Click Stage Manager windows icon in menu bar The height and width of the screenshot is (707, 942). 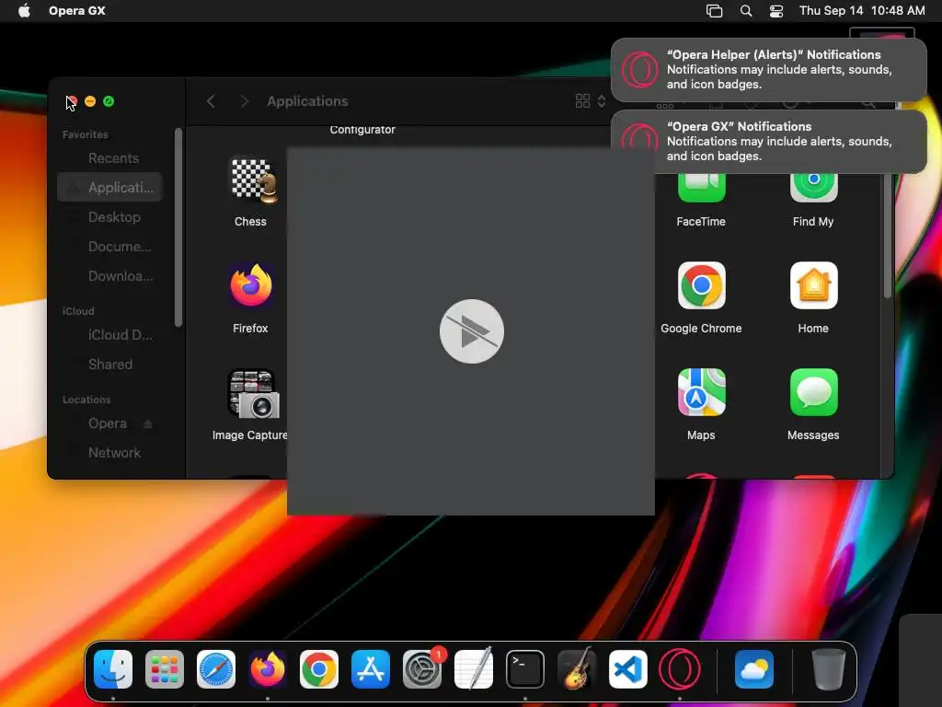(x=714, y=10)
